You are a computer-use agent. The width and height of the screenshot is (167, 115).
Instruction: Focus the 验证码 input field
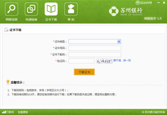(81, 61)
